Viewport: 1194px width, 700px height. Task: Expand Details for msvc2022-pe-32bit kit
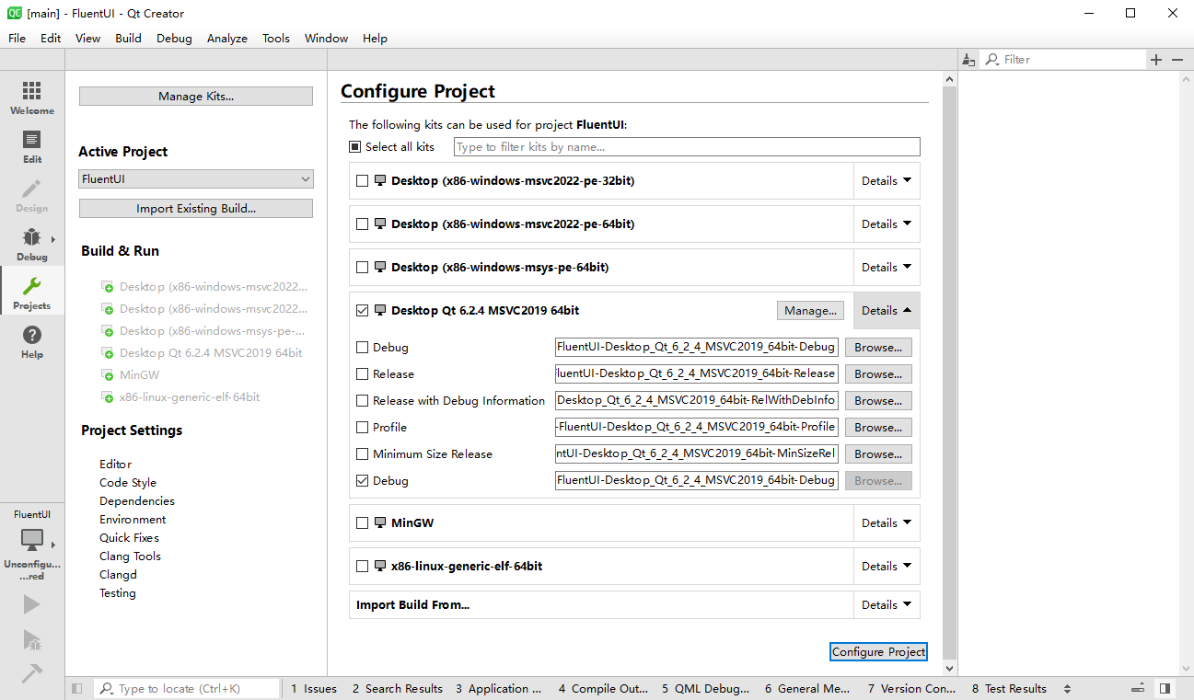click(x=887, y=181)
